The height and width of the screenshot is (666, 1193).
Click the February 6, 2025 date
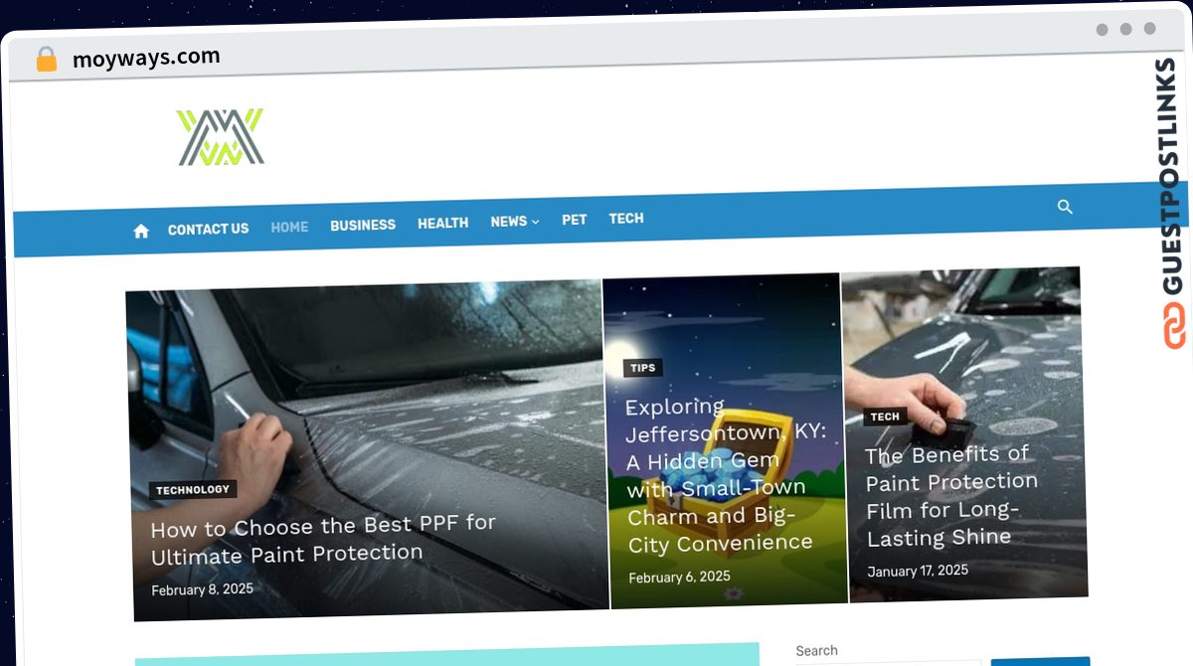coord(679,578)
